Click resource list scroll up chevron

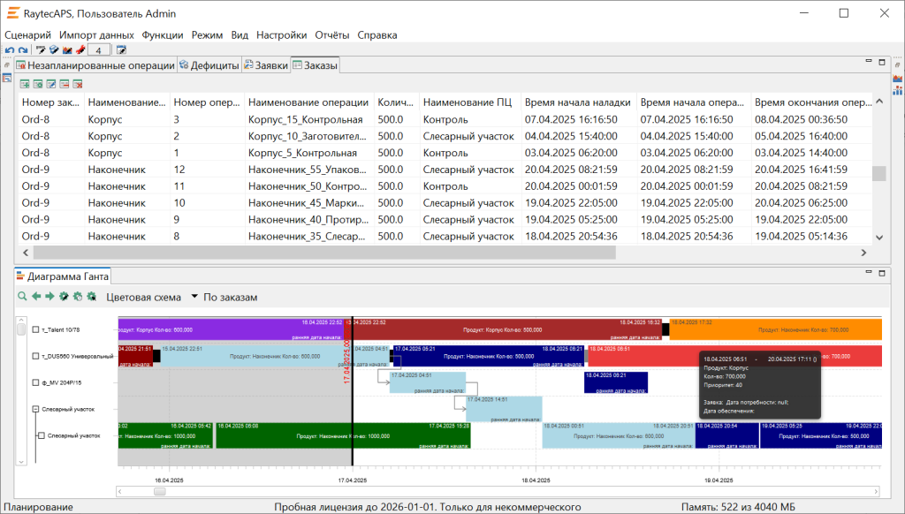(21, 319)
